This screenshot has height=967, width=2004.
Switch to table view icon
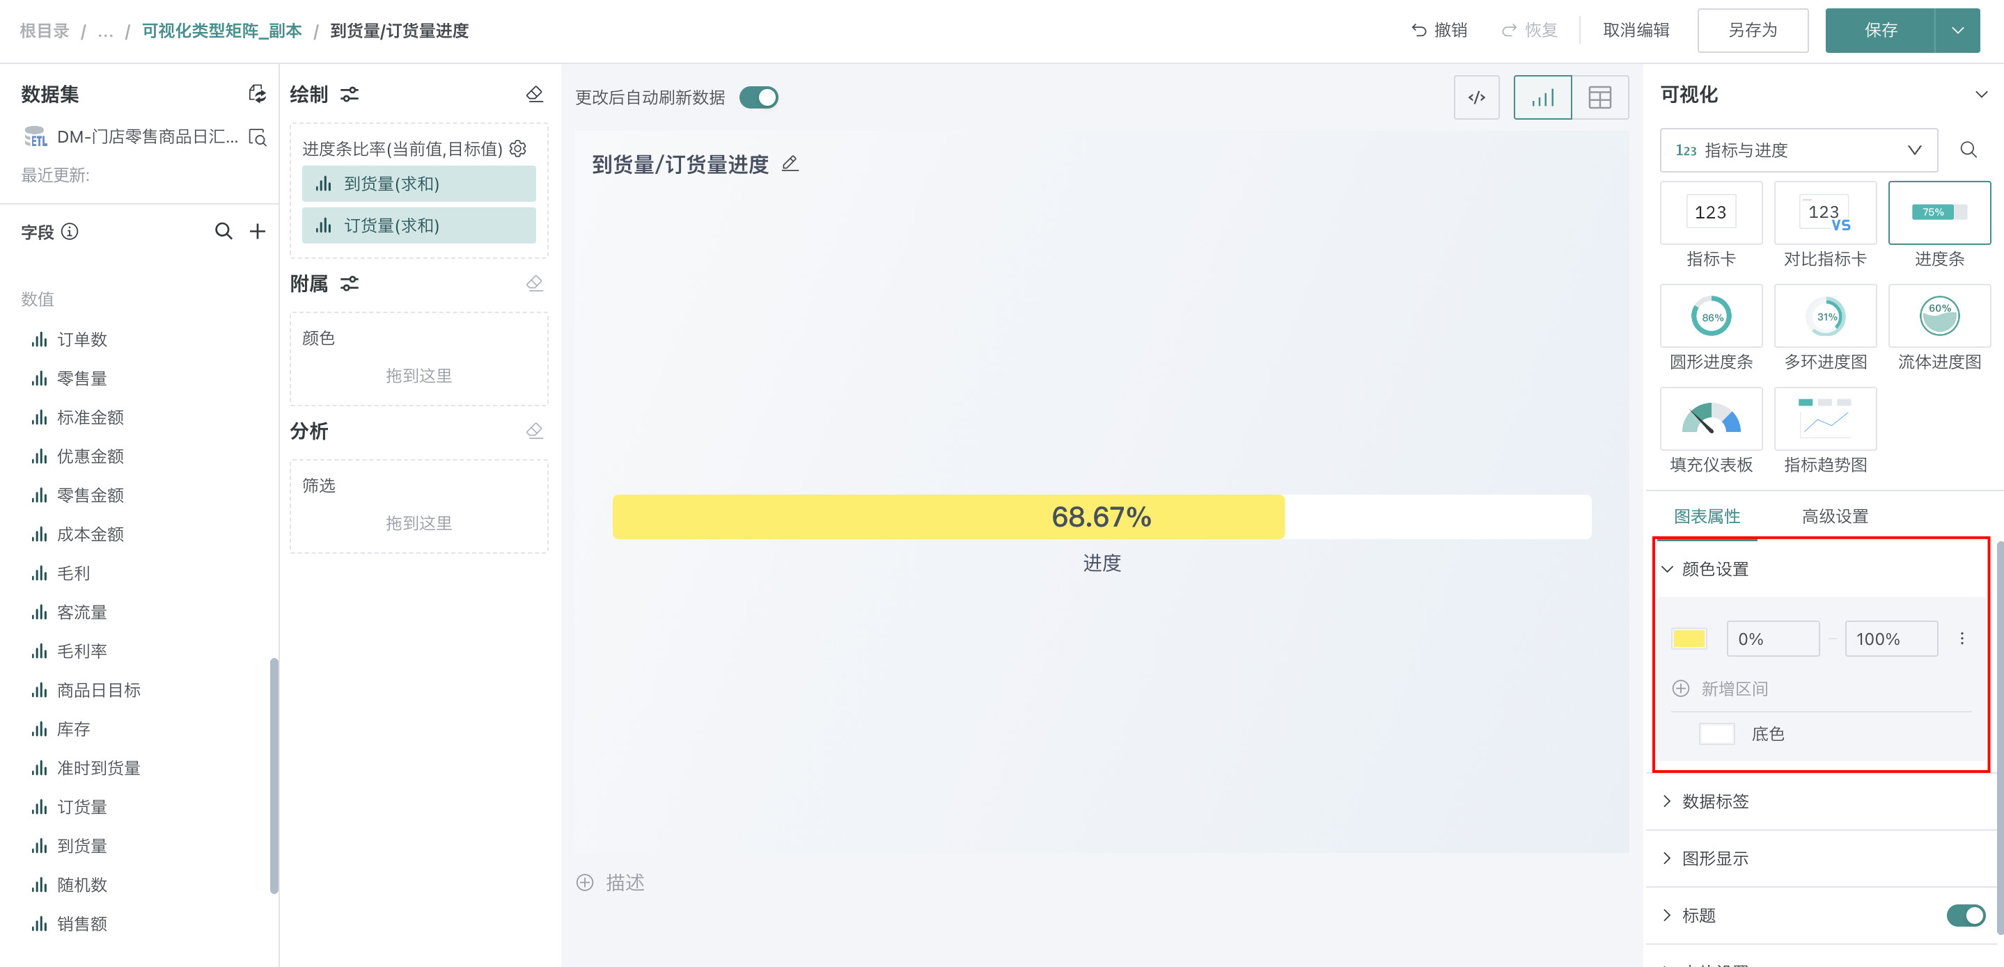(x=1599, y=97)
